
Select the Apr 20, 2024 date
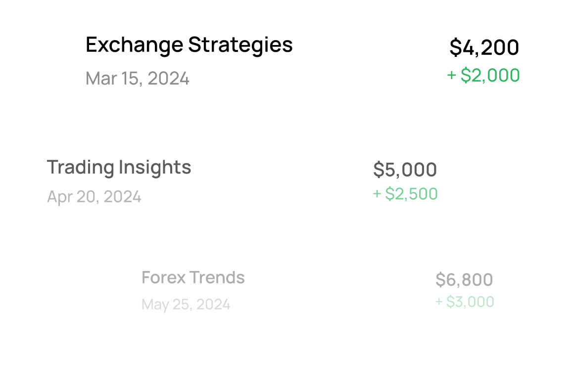point(94,197)
